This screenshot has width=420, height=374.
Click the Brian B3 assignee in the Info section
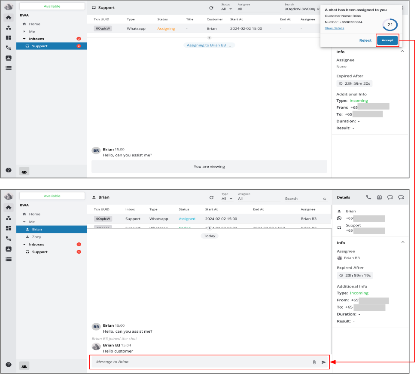coord(348,258)
